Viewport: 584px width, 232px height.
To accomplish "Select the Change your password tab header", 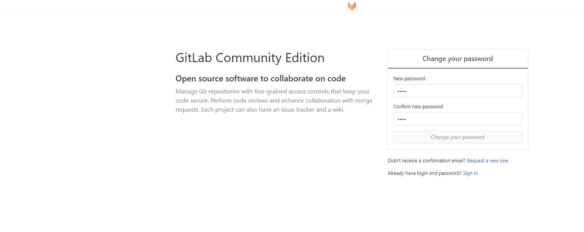I will click(458, 59).
